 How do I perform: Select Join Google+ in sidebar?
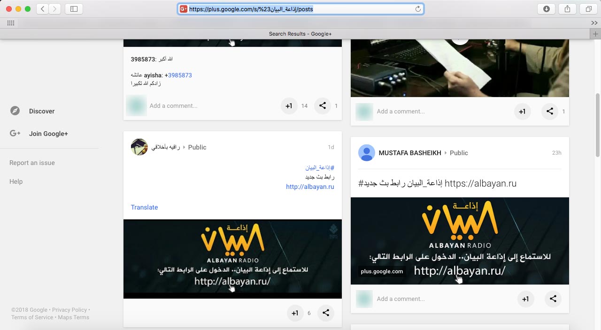pos(48,134)
